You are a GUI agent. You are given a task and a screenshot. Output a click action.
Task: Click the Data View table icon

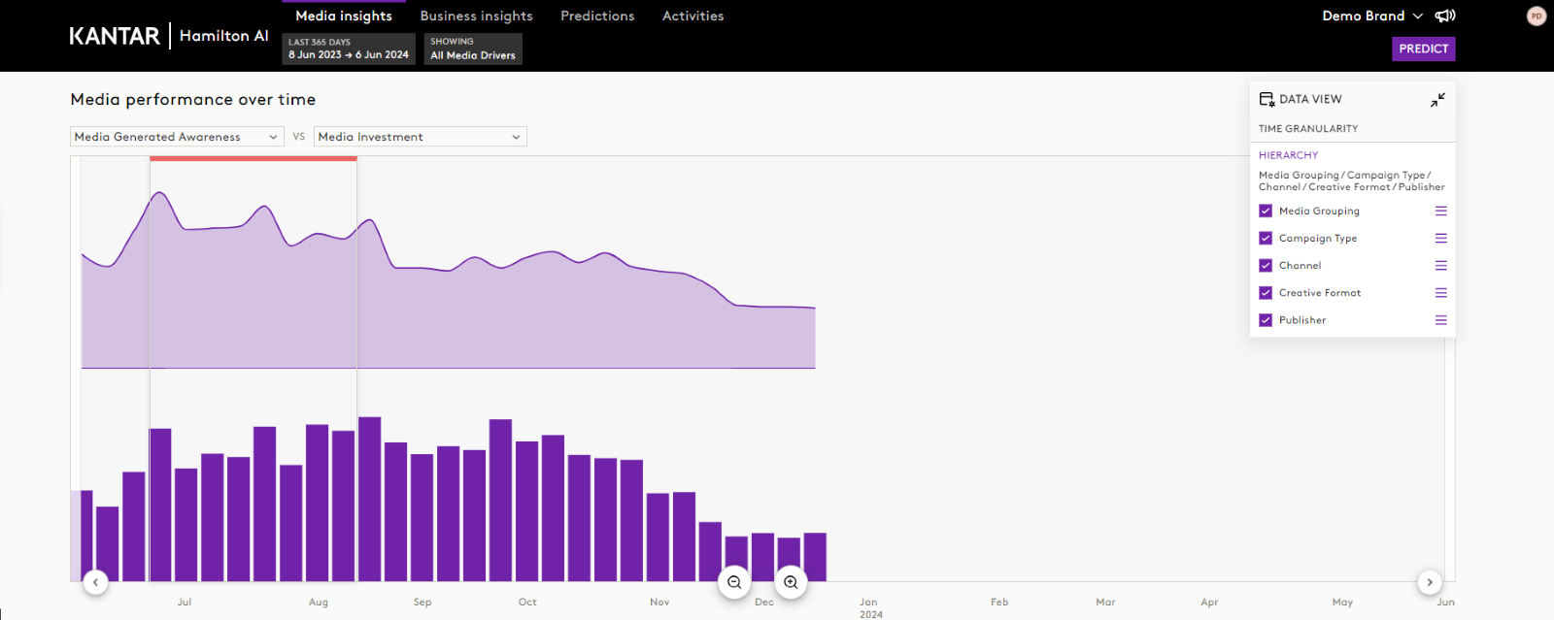click(1267, 99)
